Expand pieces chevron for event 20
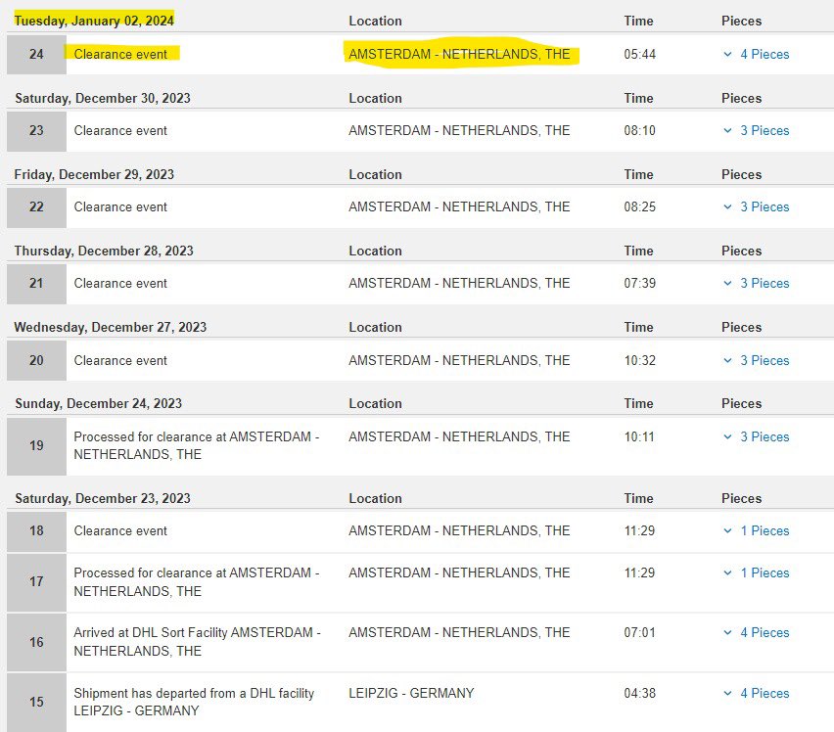834x732 pixels. (727, 360)
